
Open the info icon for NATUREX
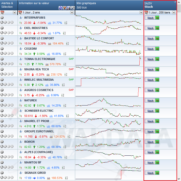point(21,100)
